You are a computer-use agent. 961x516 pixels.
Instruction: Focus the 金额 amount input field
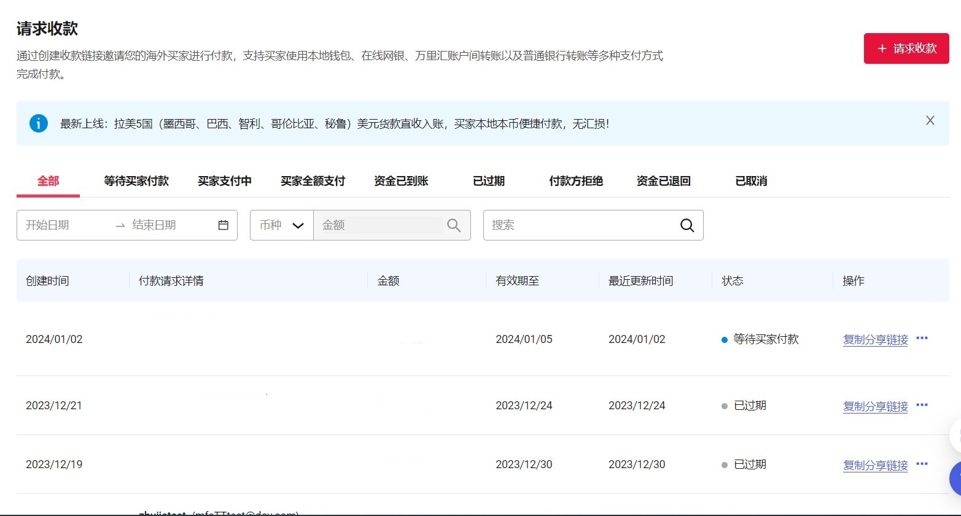click(x=378, y=225)
